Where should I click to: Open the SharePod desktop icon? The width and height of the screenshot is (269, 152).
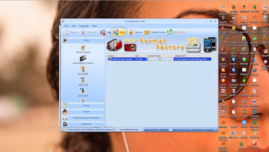click(x=255, y=50)
